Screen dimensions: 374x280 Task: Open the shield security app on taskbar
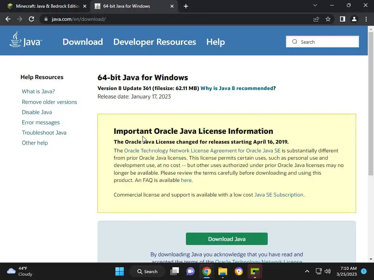click(x=239, y=271)
